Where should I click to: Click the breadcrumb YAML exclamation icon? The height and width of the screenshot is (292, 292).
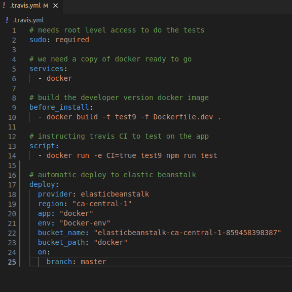(x=7, y=20)
